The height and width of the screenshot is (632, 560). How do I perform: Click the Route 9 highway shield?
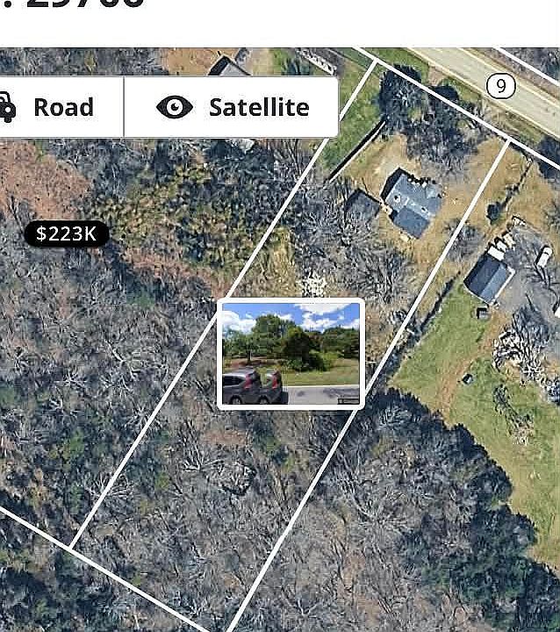tap(500, 86)
